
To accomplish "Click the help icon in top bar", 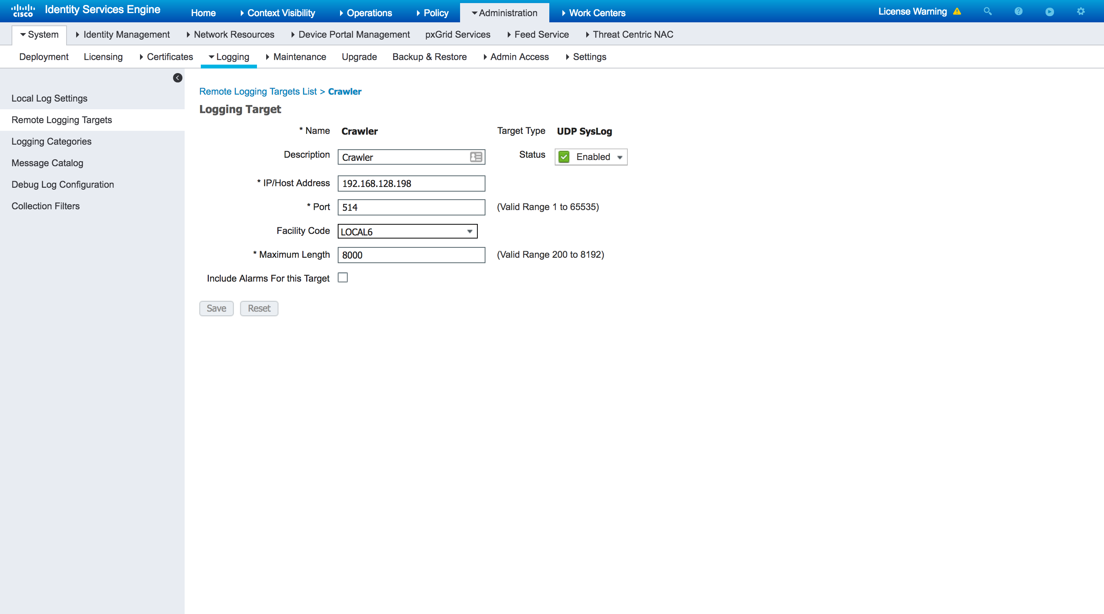I will (x=1018, y=11).
